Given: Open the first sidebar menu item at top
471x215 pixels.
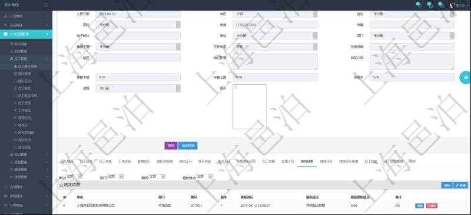Looking at the screenshot, I should [26, 16].
